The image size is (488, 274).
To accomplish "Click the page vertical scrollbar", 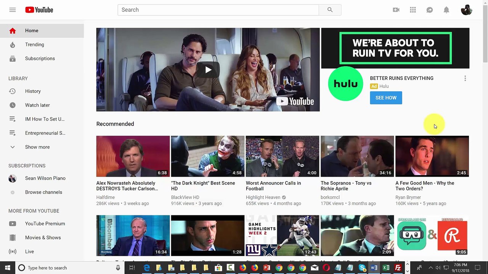I will click(x=485, y=34).
